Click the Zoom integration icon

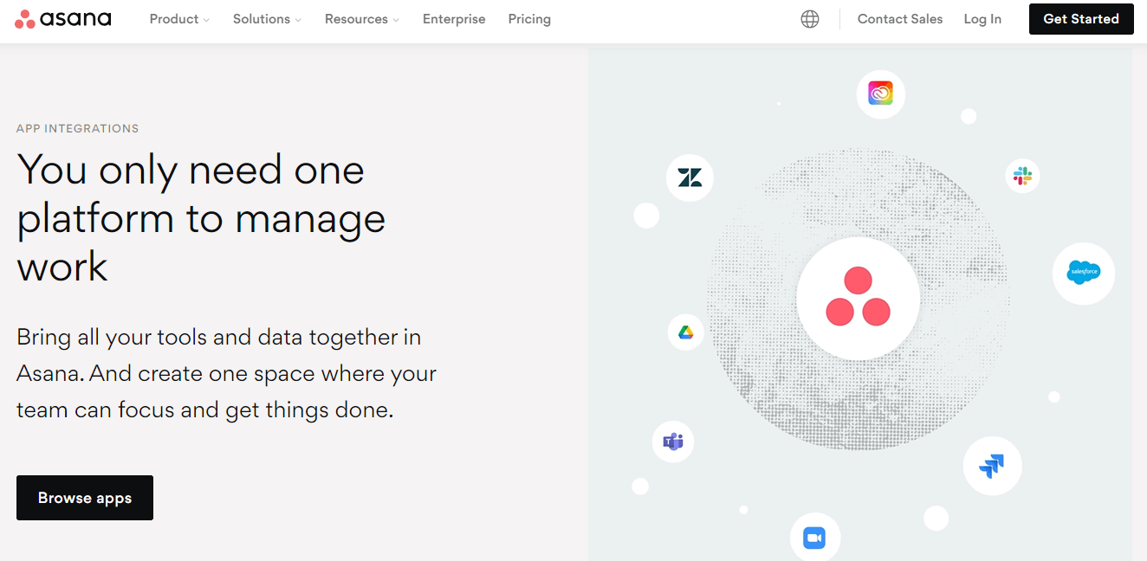point(814,537)
